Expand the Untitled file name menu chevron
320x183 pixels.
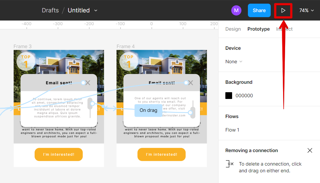click(x=96, y=11)
